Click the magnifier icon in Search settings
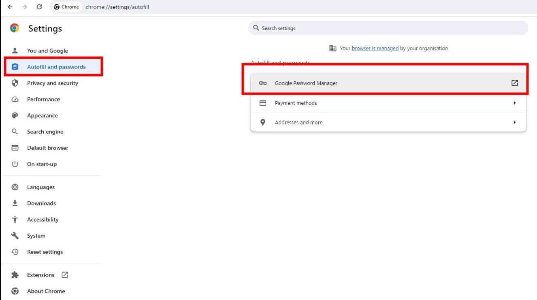The height and width of the screenshot is (300, 537). [x=256, y=28]
